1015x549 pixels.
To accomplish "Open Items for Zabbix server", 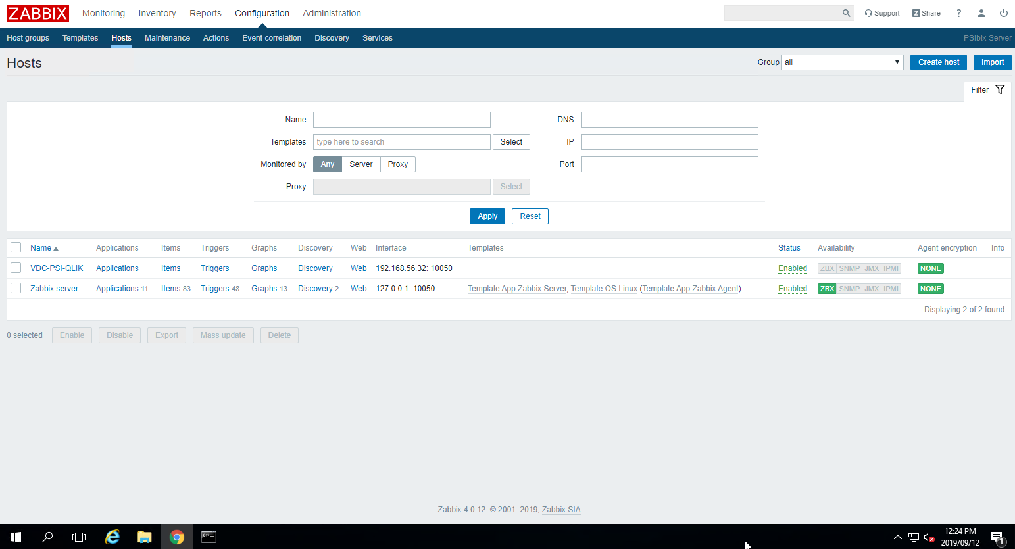I will (x=170, y=289).
